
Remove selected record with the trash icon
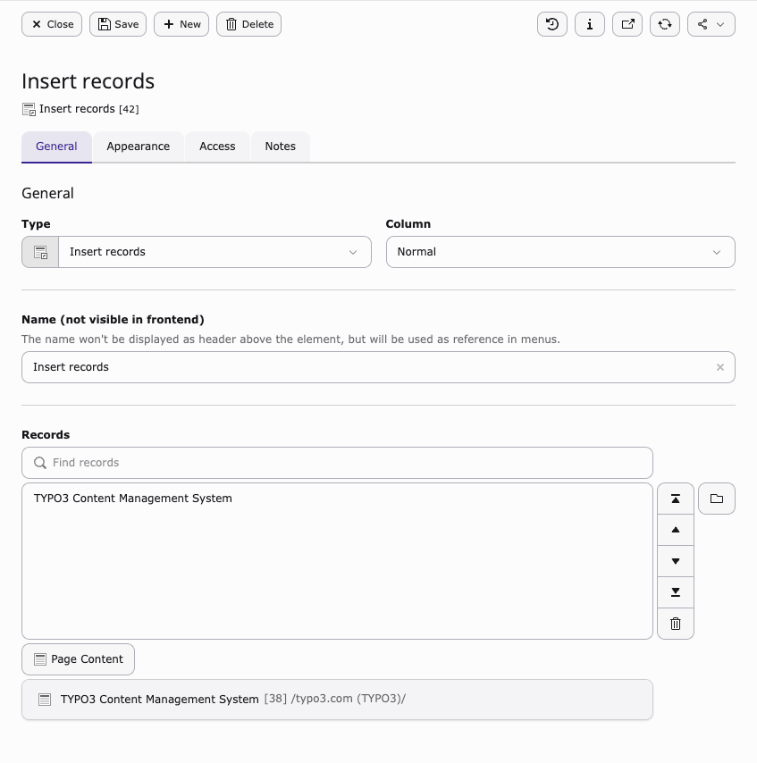[x=676, y=624]
